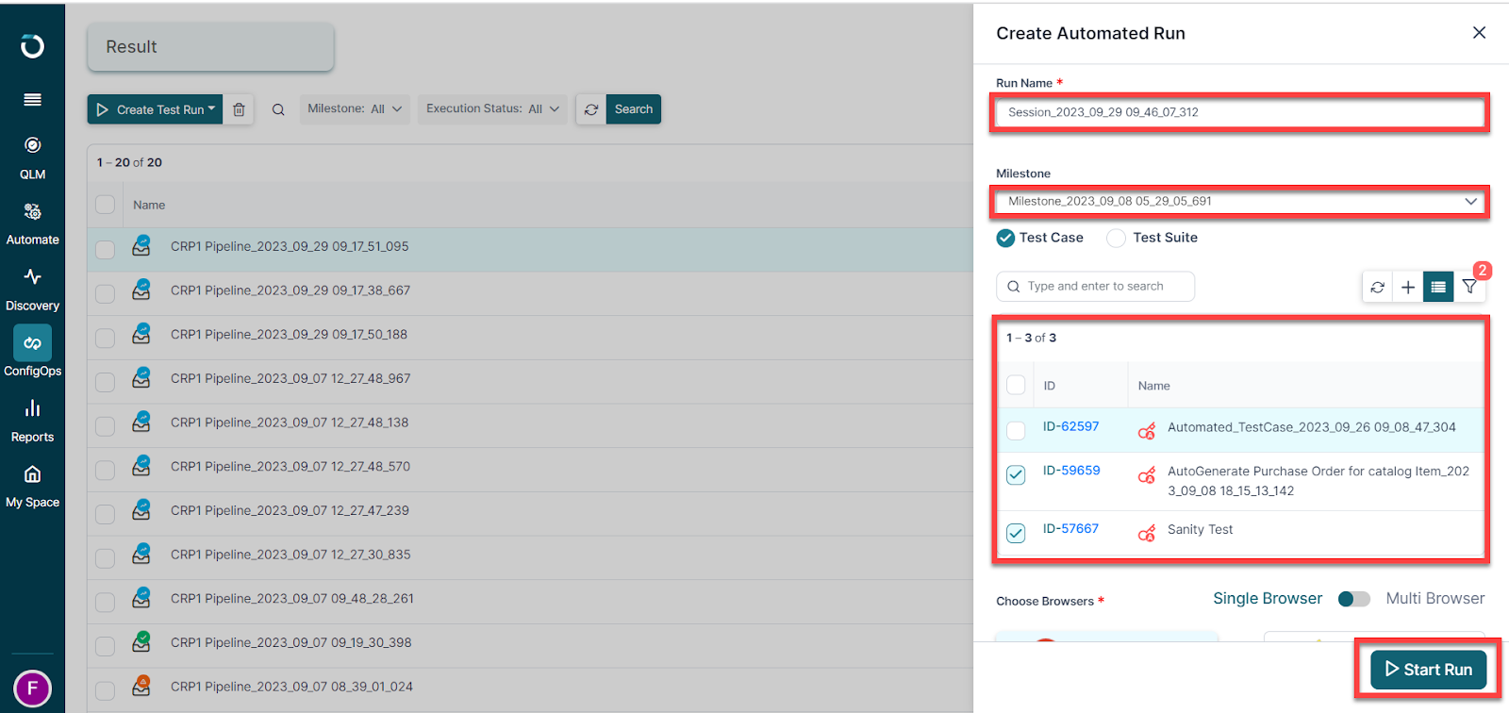Viewport: 1509px width, 713px height.
Task: Tick the select-all checkbox in results table header
Action: click(x=105, y=205)
